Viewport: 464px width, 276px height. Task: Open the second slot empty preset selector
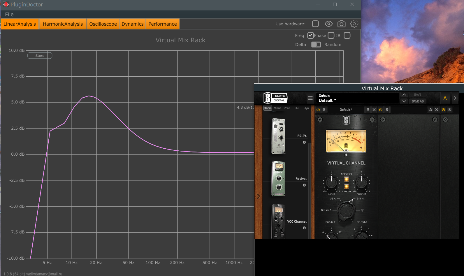409,110
